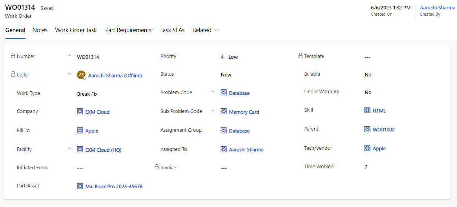457x207 pixels.
Task: Open the Aarushi Sharma Created By link
Action: (x=437, y=8)
